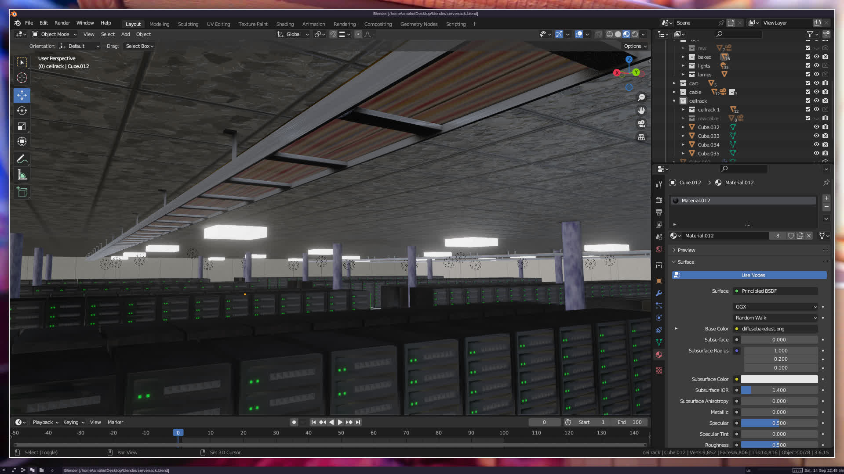Toggle camera view in viewport
This screenshot has height=474, width=844.
pyautogui.click(x=641, y=124)
